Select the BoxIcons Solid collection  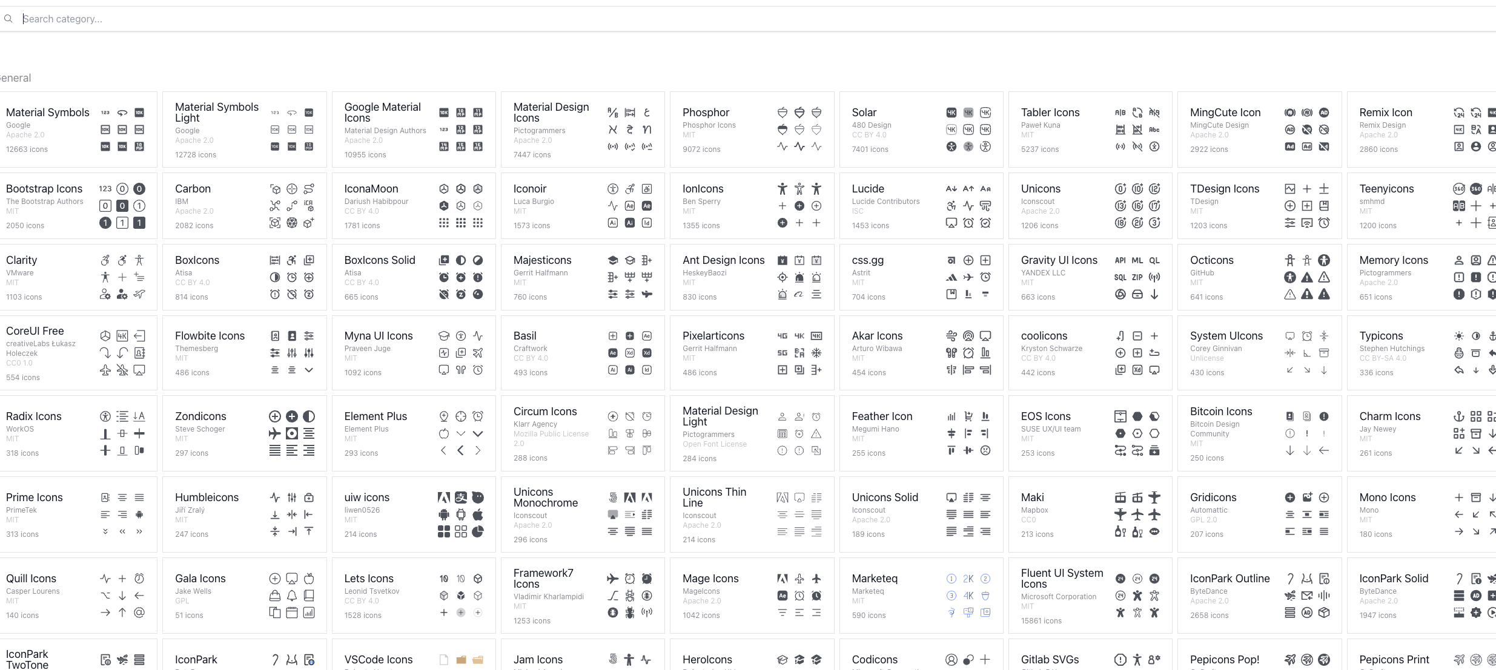click(414, 277)
